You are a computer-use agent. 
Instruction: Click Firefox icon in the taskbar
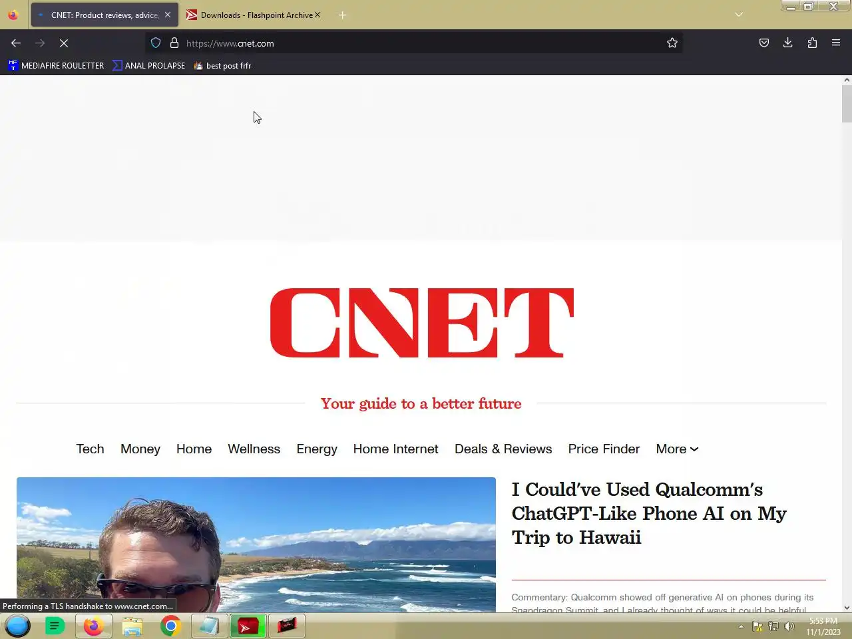point(93,626)
